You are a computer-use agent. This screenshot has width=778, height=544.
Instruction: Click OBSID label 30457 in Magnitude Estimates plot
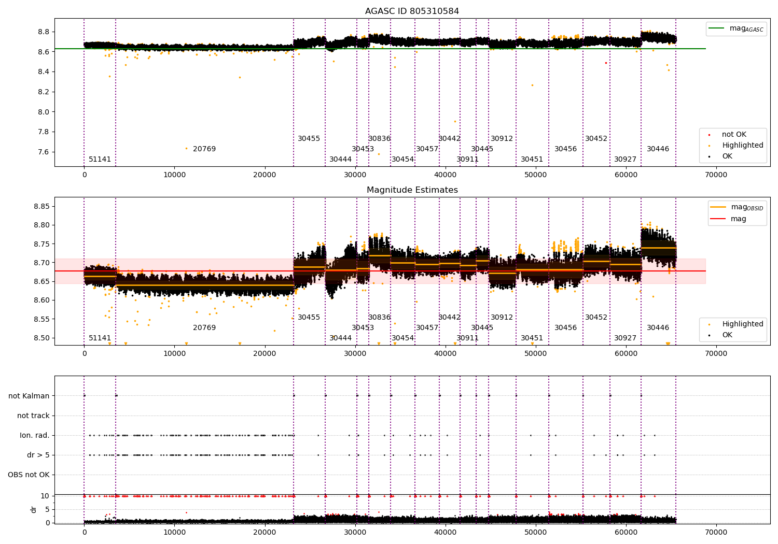click(x=427, y=328)
